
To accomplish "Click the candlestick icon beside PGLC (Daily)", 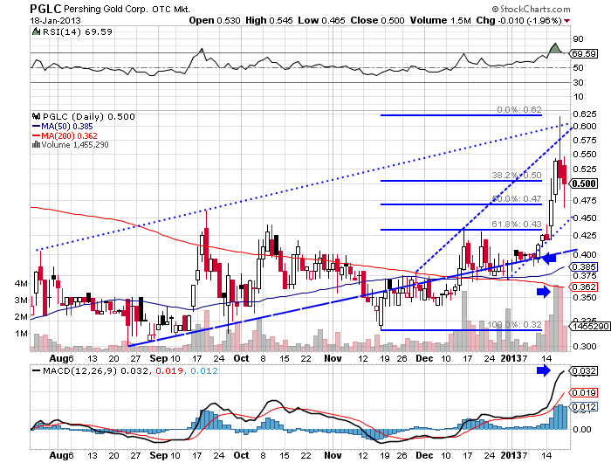I will 37,116.
